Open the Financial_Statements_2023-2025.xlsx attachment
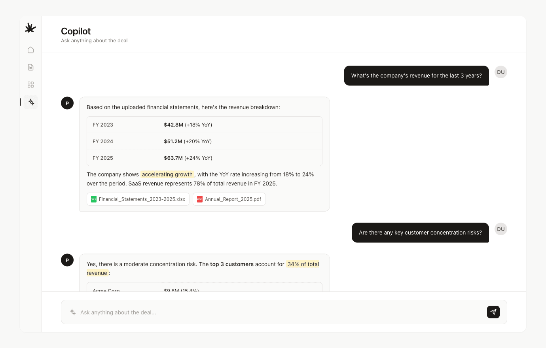 coord(138,199)
